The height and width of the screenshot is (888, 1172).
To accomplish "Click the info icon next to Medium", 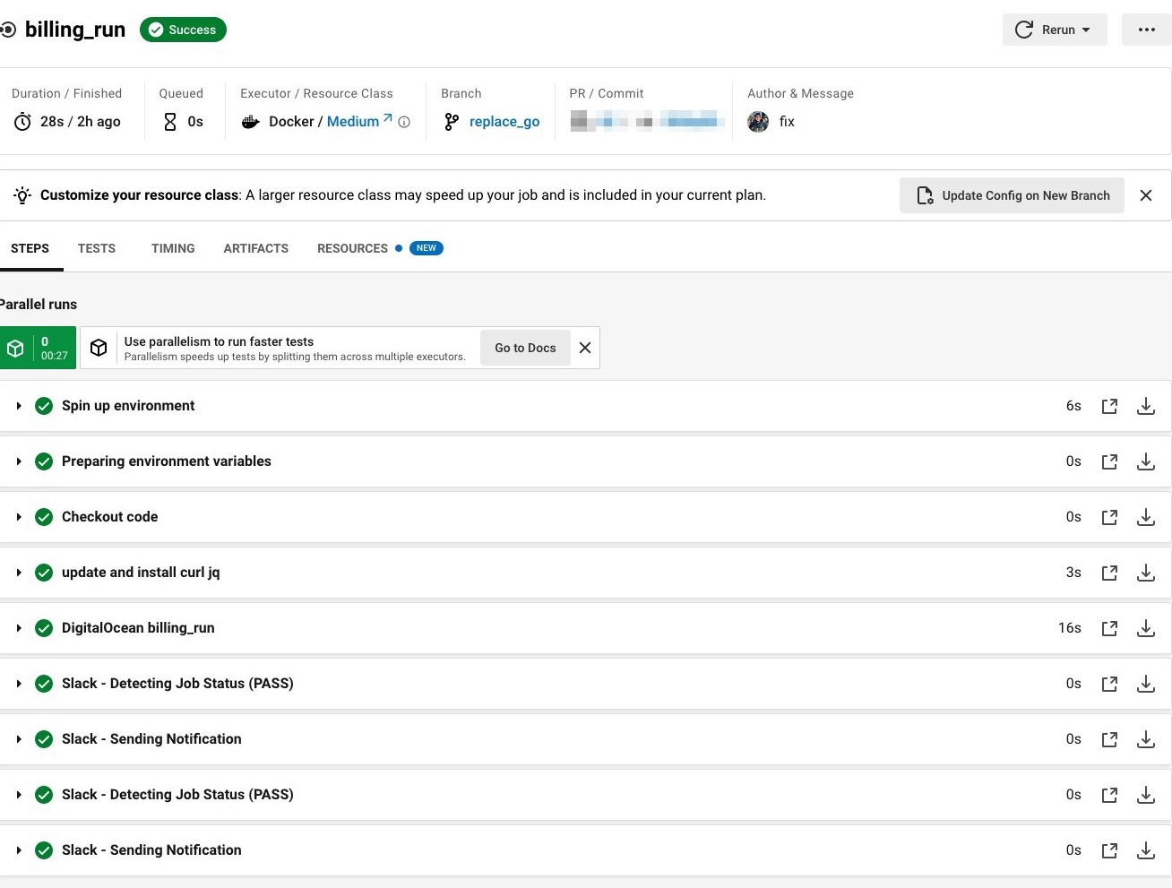I will coord(404,122).
